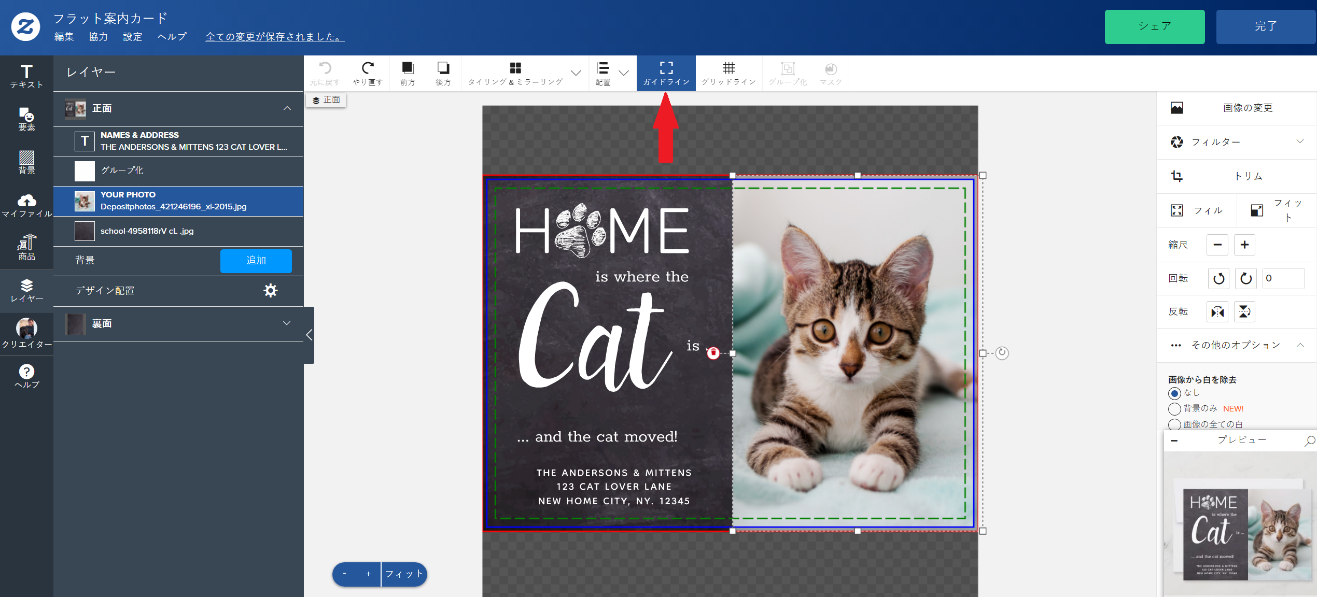Open the テキスト (Text) tool in sidebar

point(26,76)
